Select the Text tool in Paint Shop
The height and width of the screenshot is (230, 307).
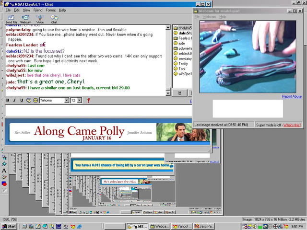4,171
